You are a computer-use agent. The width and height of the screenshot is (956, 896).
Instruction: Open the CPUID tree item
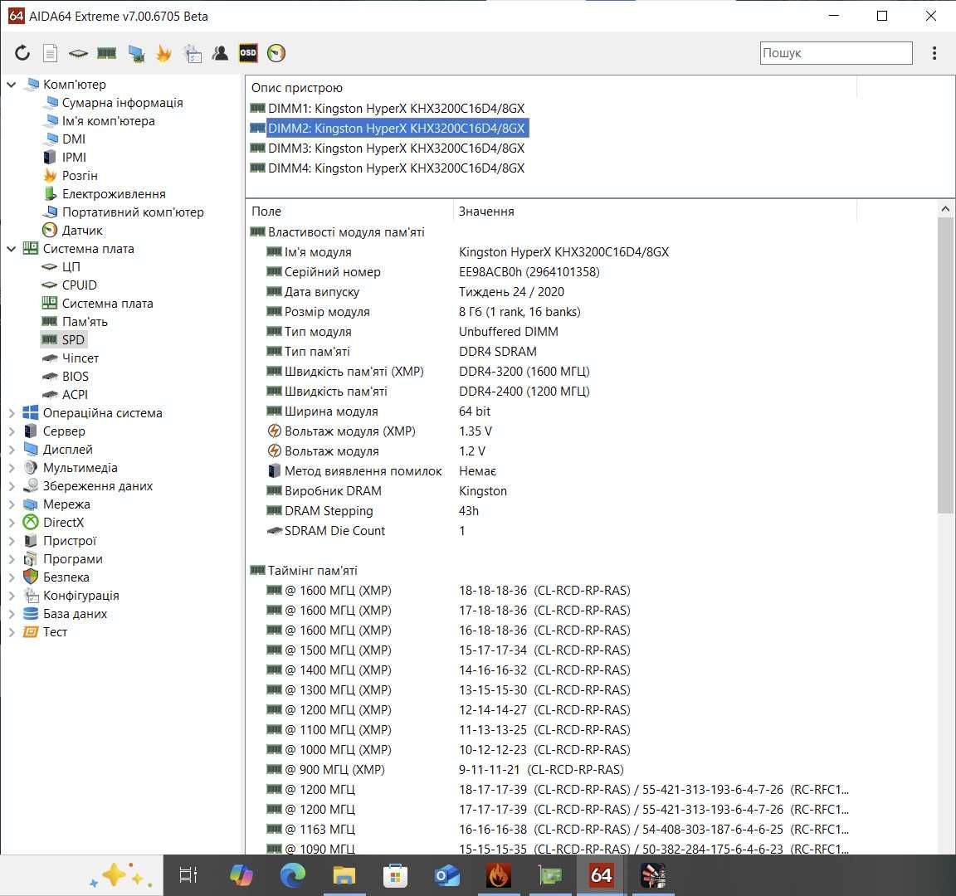pos(79,285)
